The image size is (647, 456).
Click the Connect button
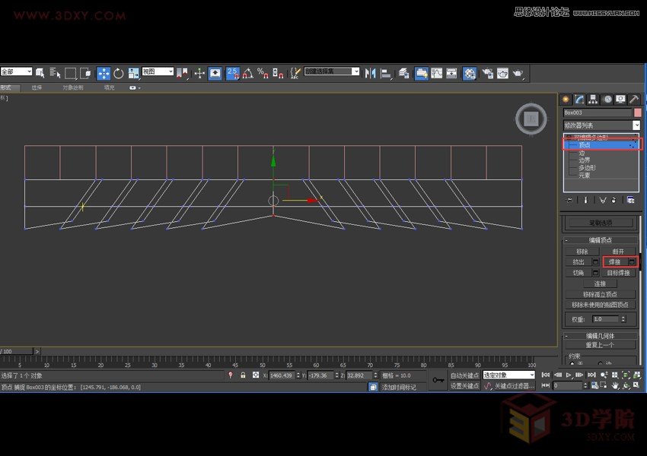pyautogui.click(x=601, y=283)
